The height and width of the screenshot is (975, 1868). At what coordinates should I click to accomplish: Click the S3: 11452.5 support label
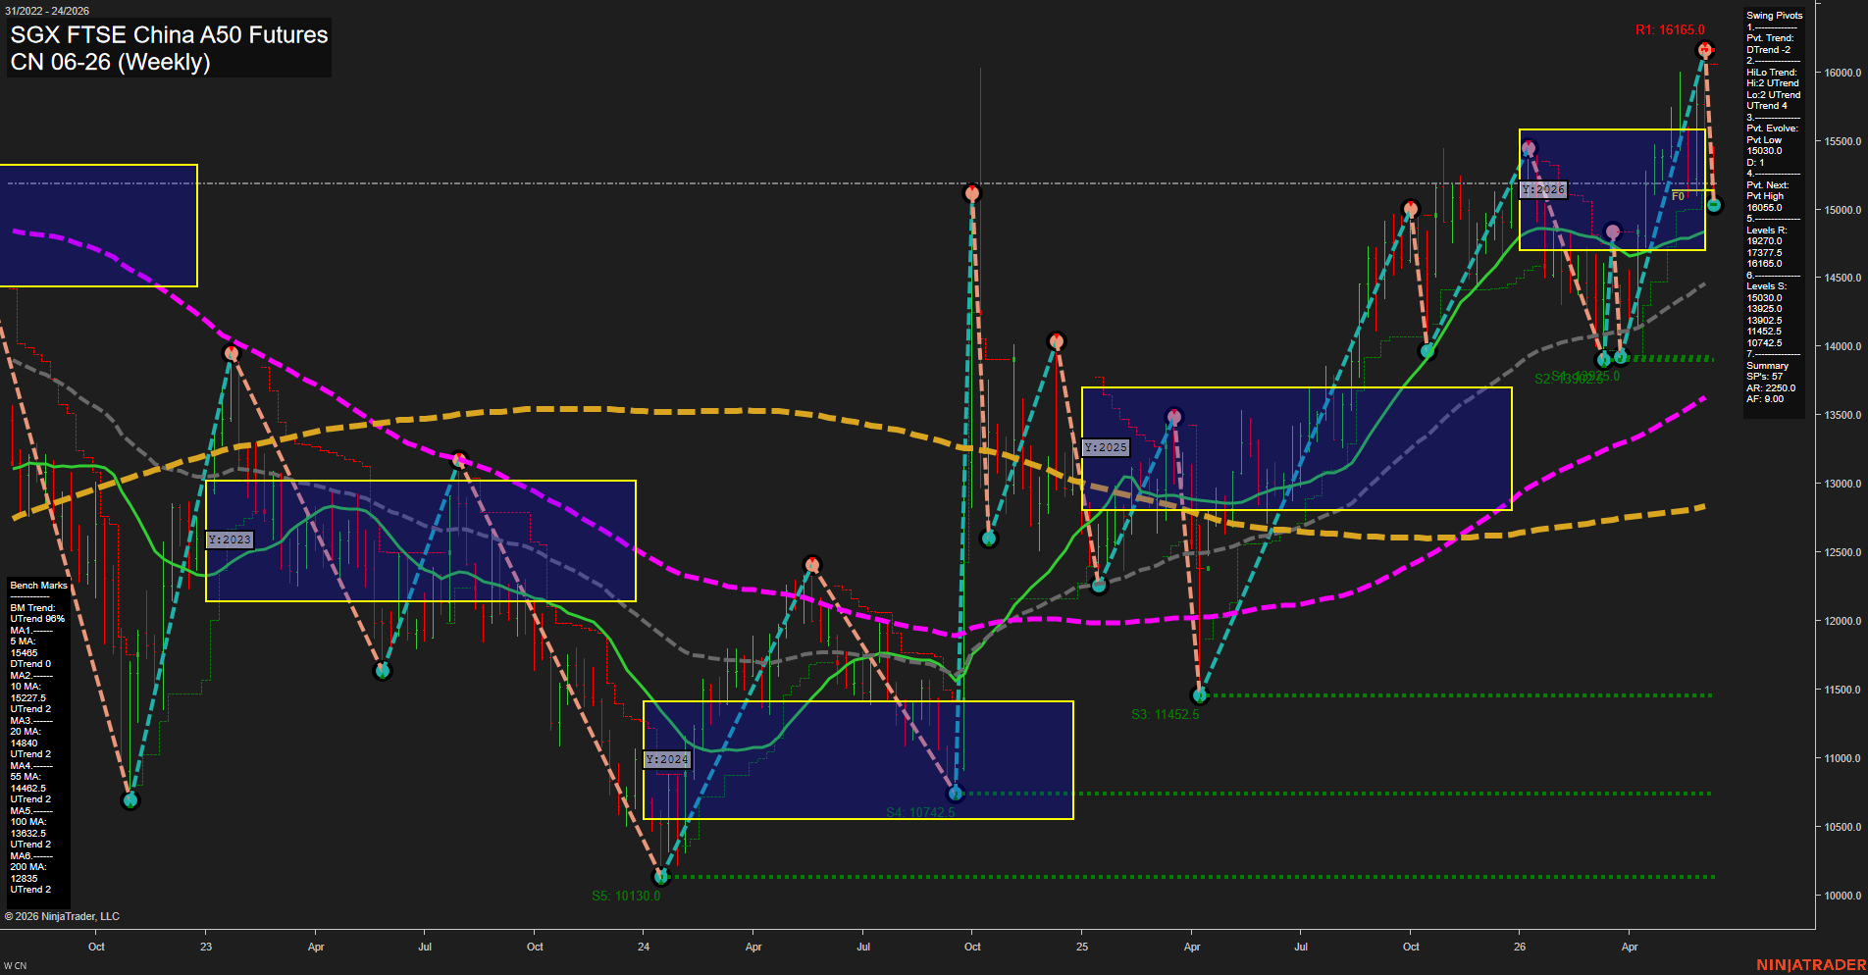[1165, 714]
